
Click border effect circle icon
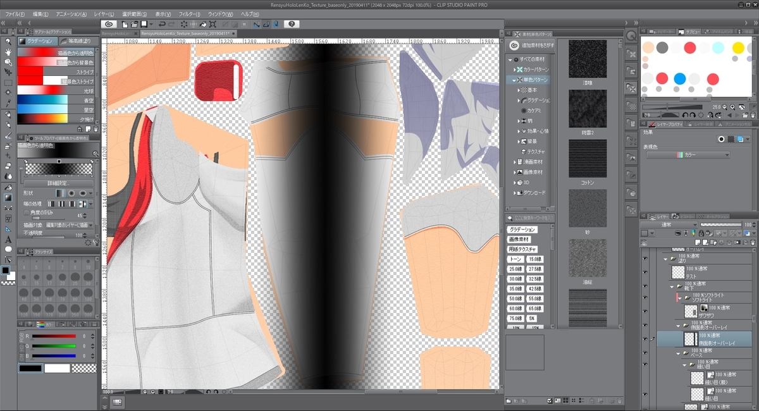[x=721, y=139]
